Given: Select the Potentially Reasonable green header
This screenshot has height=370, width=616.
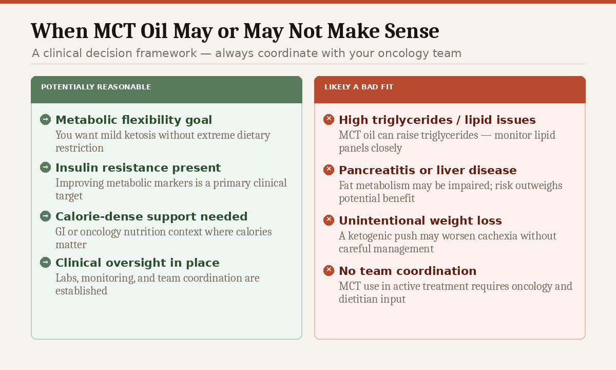Looking at the screenshot, I should 166,89.
